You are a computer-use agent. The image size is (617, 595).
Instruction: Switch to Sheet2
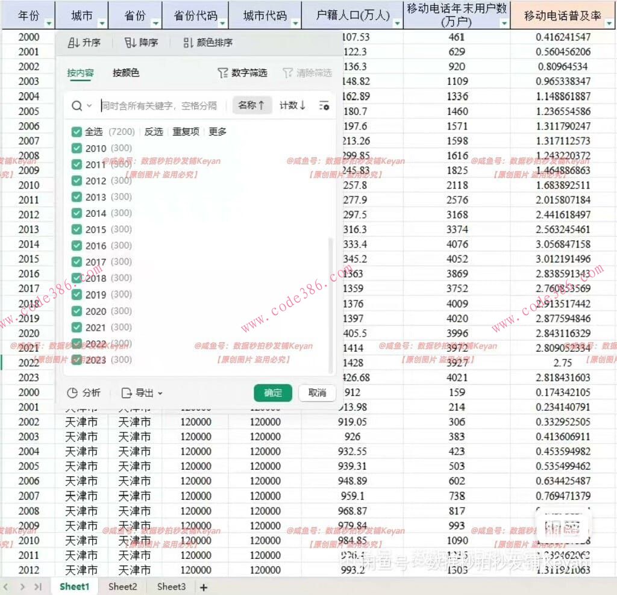coord(122,586)
